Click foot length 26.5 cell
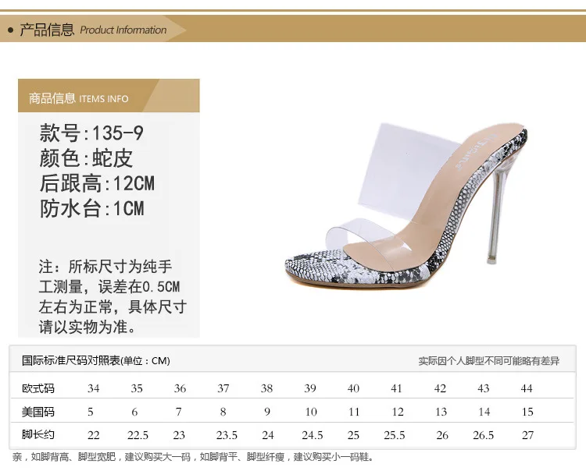Screen dimensions: 586x471 483,435
